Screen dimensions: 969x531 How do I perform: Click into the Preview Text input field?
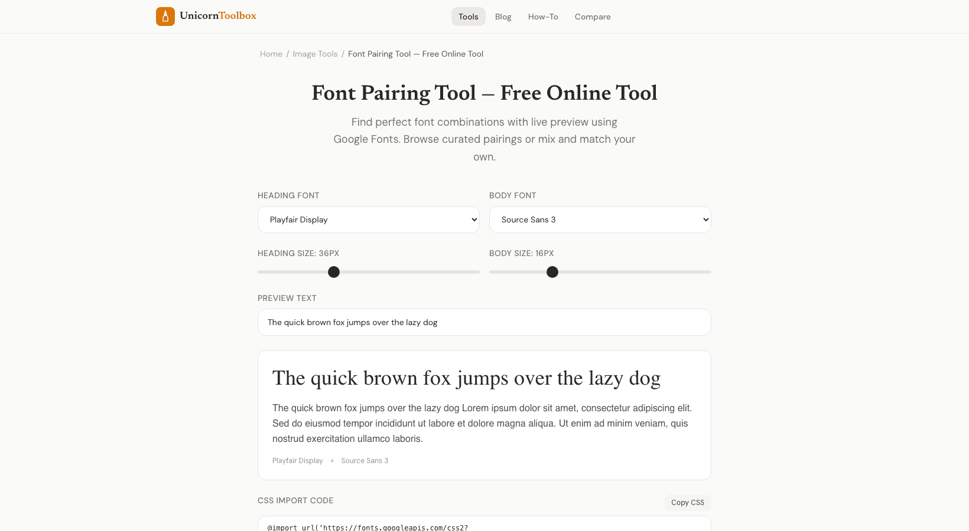click(484, 322)
